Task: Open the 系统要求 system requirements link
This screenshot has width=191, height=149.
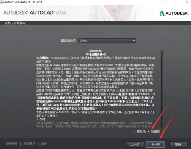Action: (x=29, y=144)
